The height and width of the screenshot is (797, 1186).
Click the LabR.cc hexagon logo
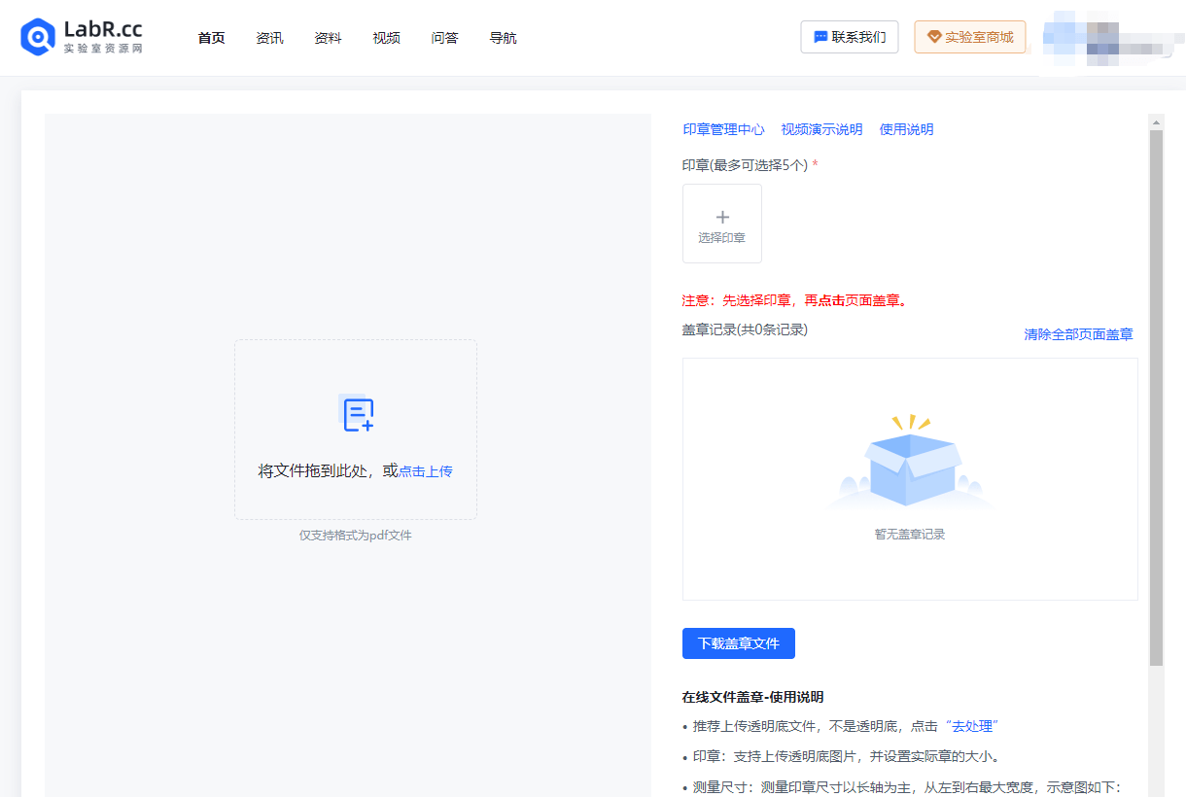click(x=38, y=37)
